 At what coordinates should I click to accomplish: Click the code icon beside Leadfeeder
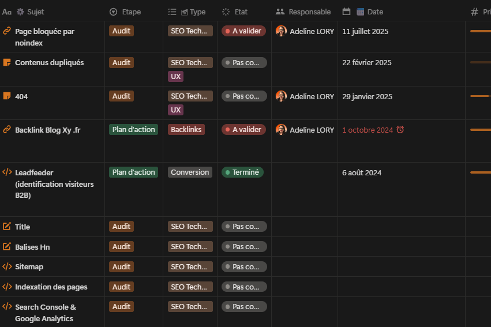(7, 172)
